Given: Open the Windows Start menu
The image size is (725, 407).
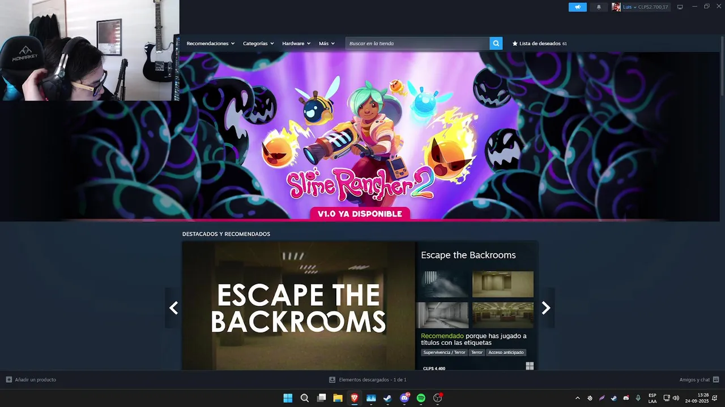Looking at the screenshot, I should coord(288,398).
